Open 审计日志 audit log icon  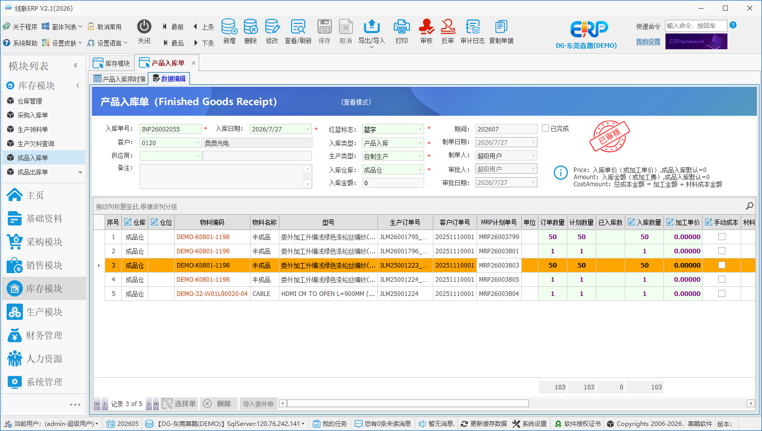pos(472,27)
